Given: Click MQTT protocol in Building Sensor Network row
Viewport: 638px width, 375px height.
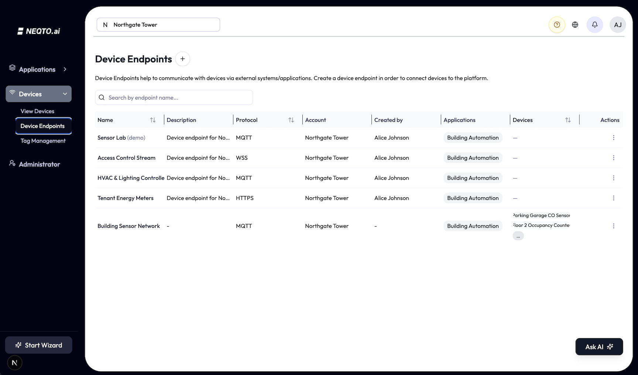Looking at the screenshot, I should click(x=244, y=226).
